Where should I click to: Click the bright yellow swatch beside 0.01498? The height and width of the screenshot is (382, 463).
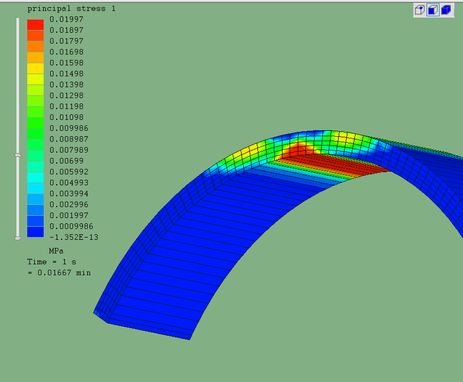click(x=35, y=69)
